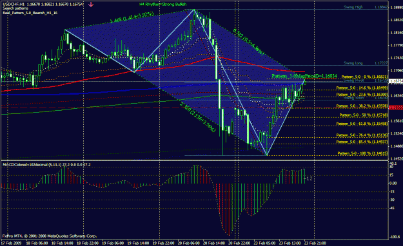Click the 'Pattern_5-0 - 0 %' level label
This screenshot has height=246, width=403.
(364, 77)
